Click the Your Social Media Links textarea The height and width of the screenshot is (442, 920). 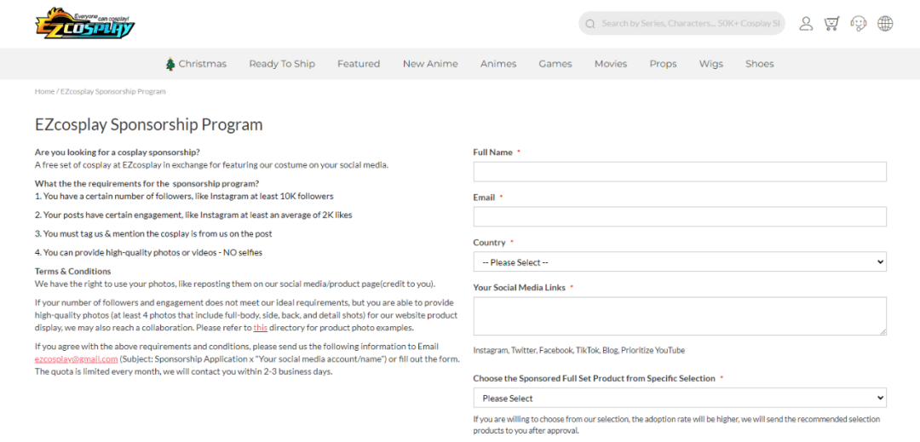[680, 316]
